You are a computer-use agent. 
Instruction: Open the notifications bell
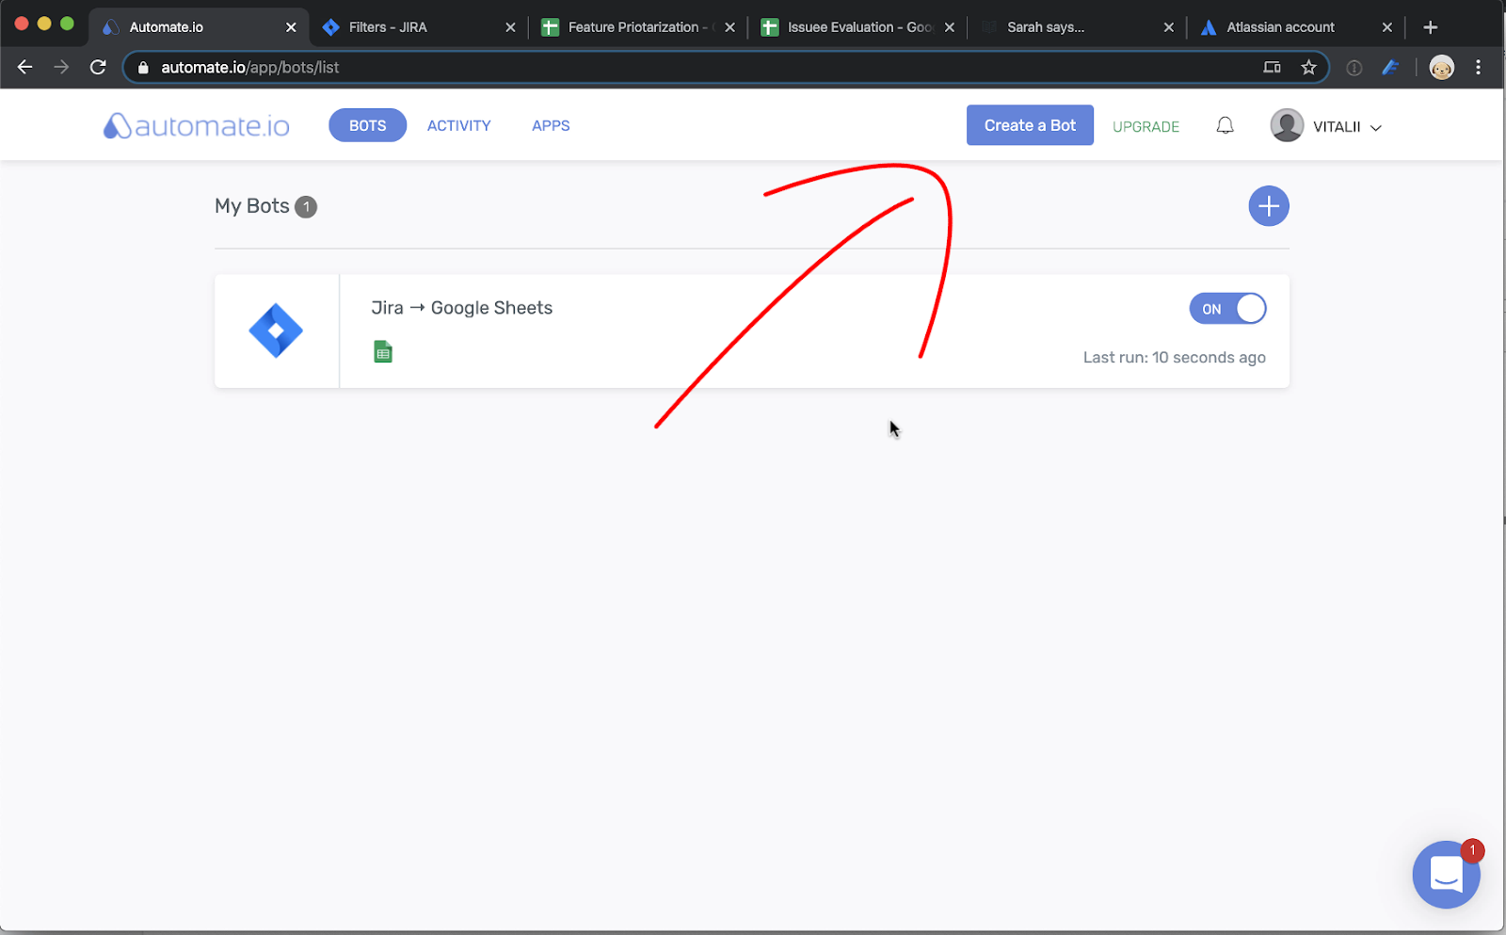click(1225, 125)
